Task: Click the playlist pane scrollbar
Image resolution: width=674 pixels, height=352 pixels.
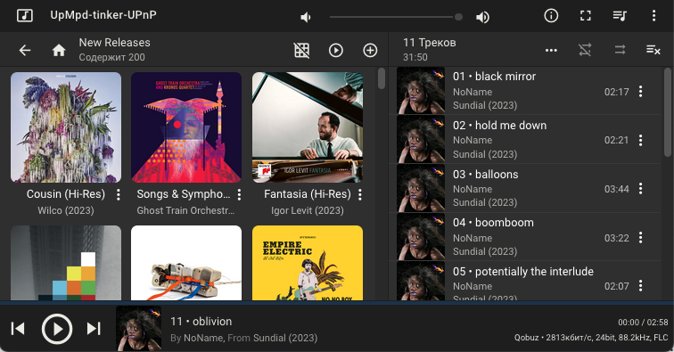Action: pos(668,112)
